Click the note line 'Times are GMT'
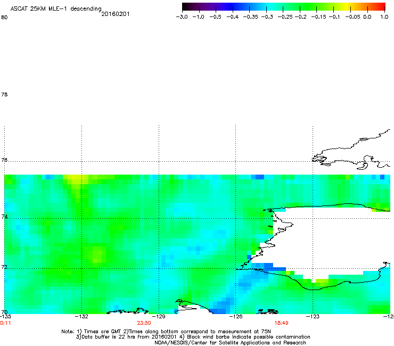Viewport: 394px width, 346px height. pyautogui.click(x=103, y=332)
